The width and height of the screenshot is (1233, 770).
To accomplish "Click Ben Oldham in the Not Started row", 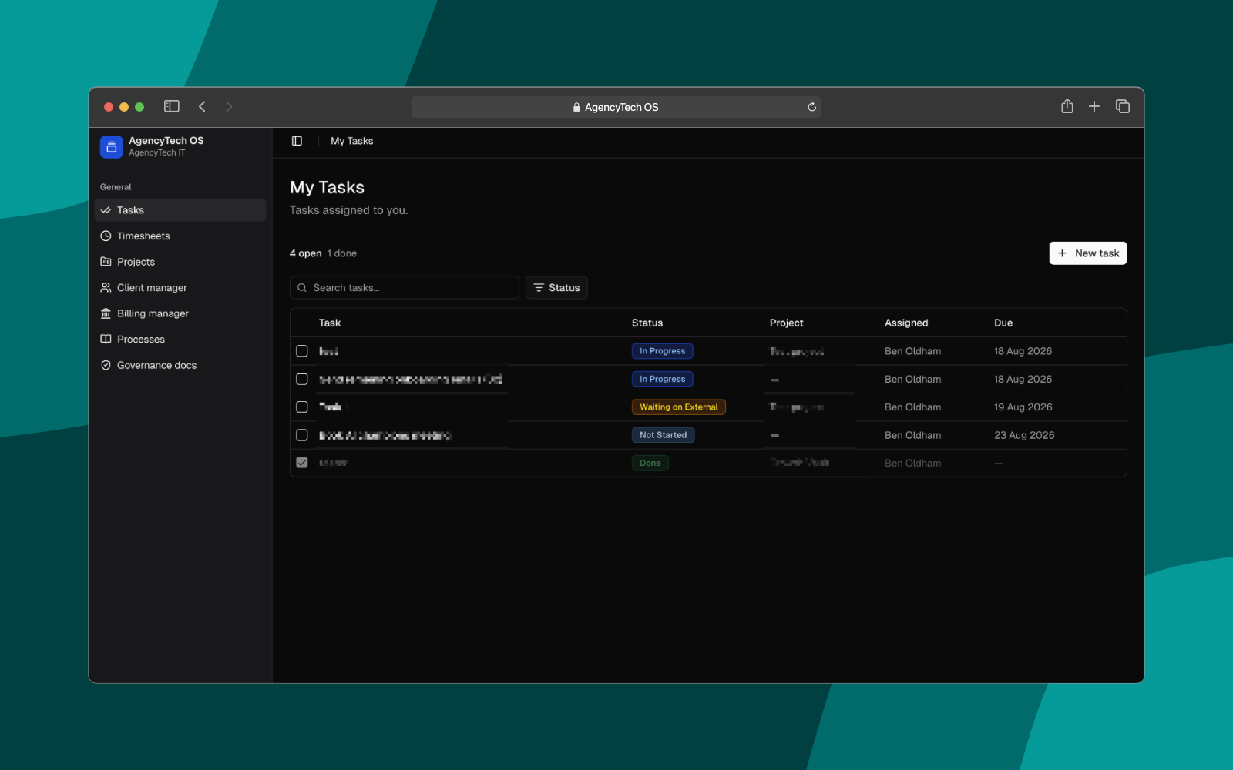I will pyautogui.click(x=912, y=435).
